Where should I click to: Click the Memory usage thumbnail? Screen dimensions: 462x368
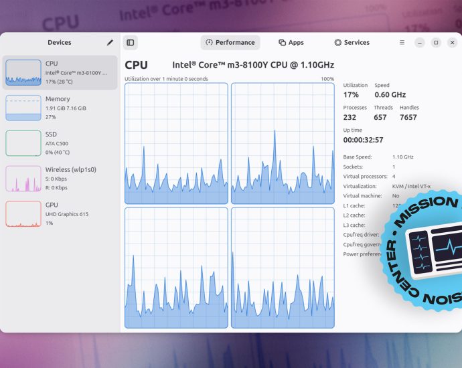point(23,108)
